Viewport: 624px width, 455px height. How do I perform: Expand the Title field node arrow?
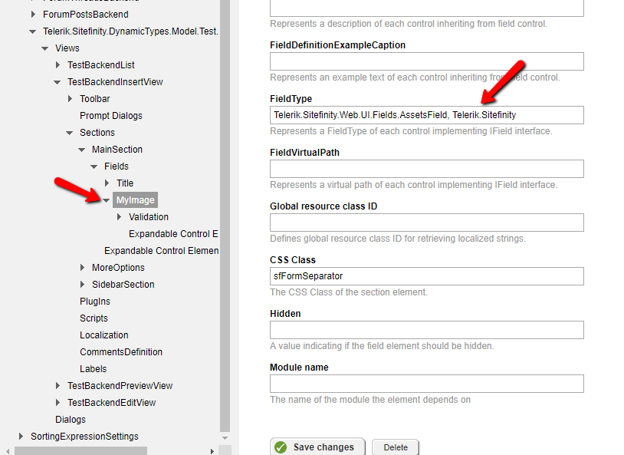point(107,183)
